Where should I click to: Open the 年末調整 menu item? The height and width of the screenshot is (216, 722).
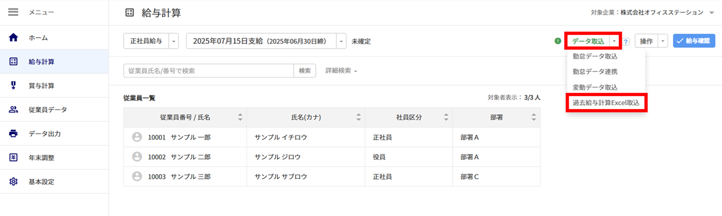[x=54, y=157]
